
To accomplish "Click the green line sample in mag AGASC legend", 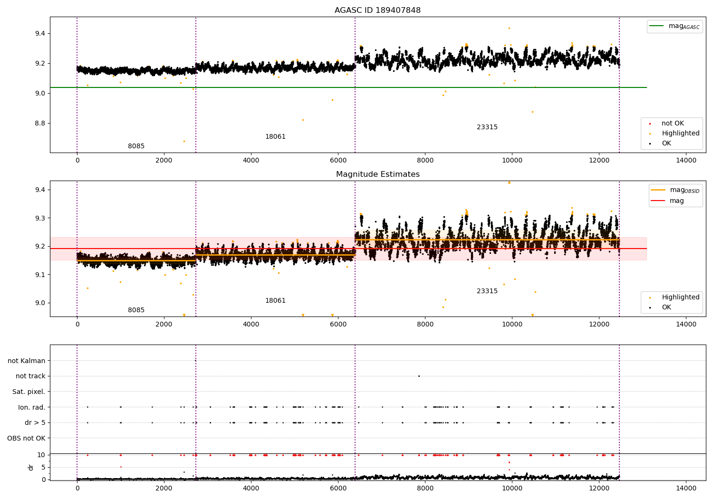I will click(656, 26).
